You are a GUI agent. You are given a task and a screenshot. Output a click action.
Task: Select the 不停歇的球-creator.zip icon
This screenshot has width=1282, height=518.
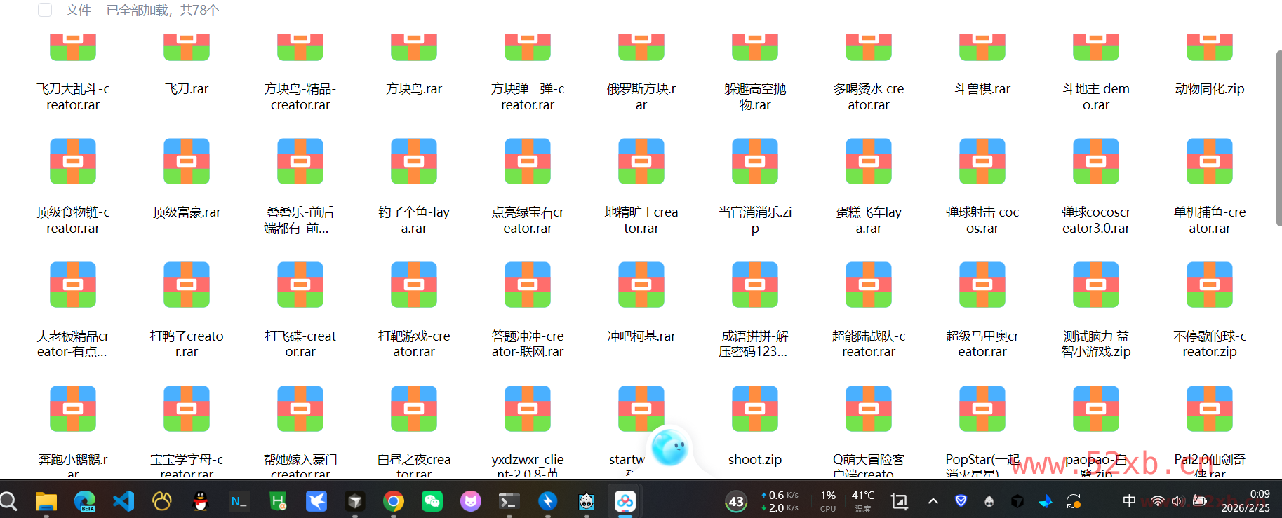1210,285
